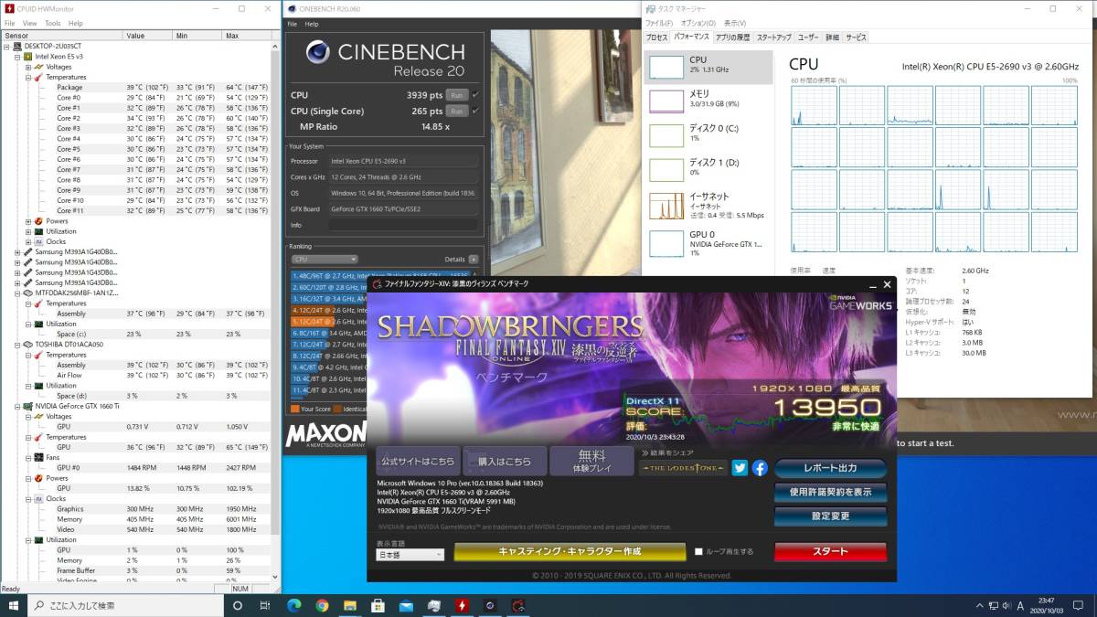Viewport: 1097px width, 617px height.
Task: Open the Windows Start menu
Action: [x=14, y=605]
